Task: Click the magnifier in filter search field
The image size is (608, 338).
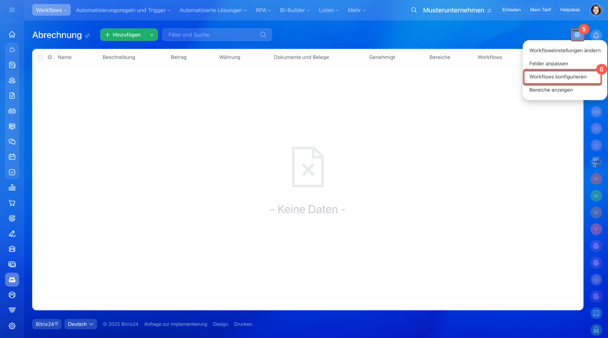Action: pos(263,35)
